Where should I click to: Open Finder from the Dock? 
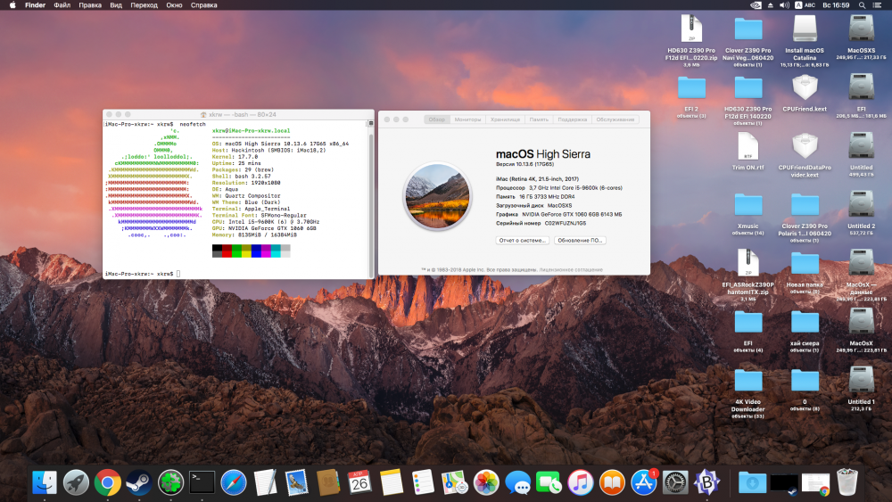pyautogui.click(x=45, y=482)
